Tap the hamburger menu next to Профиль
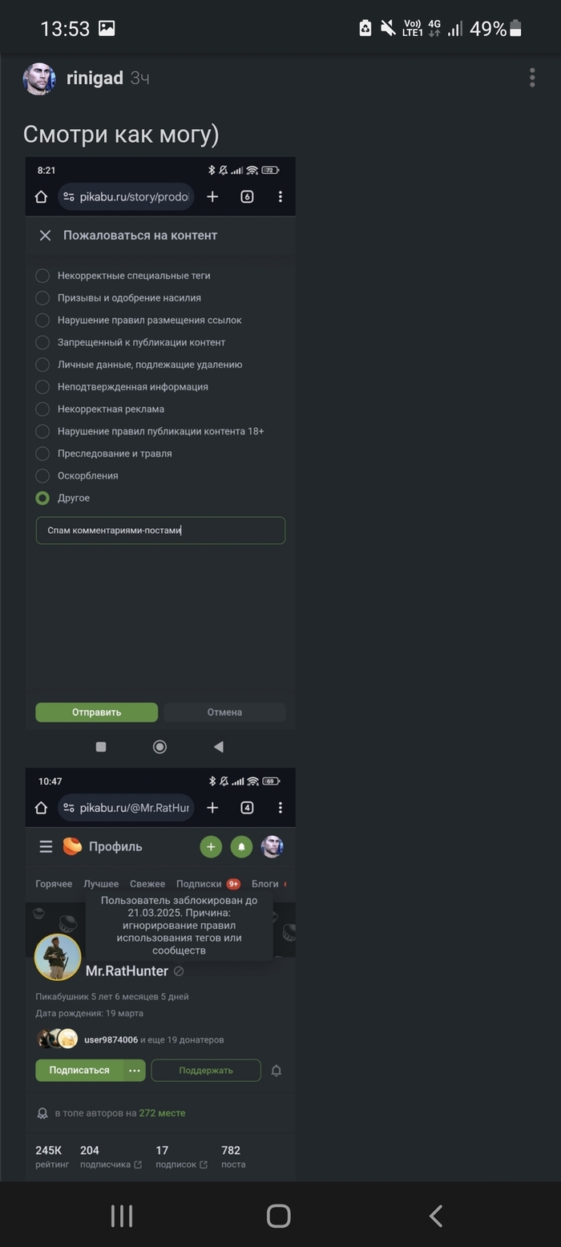The height and width of the screenshot is (1247, 561). coord(46,847)
